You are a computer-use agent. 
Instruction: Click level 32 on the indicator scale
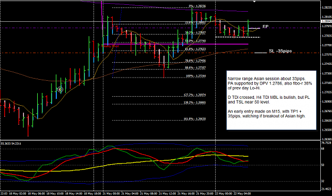click(x=323, y=181)
